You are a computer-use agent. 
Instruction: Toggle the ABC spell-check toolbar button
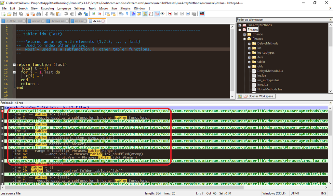(x=202, y=14)
